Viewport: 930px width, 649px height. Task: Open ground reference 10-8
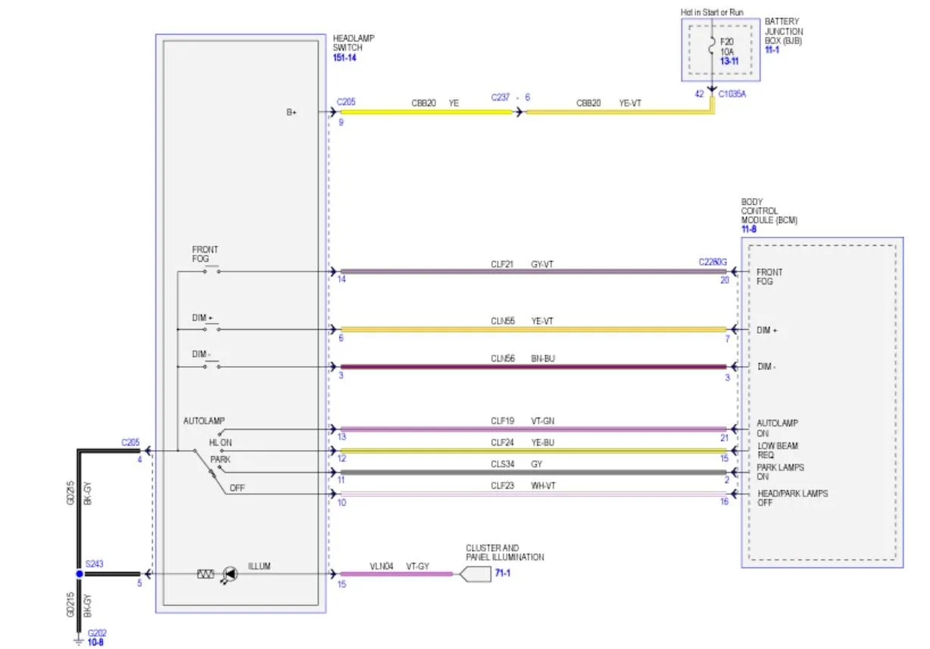coord(95,642)
